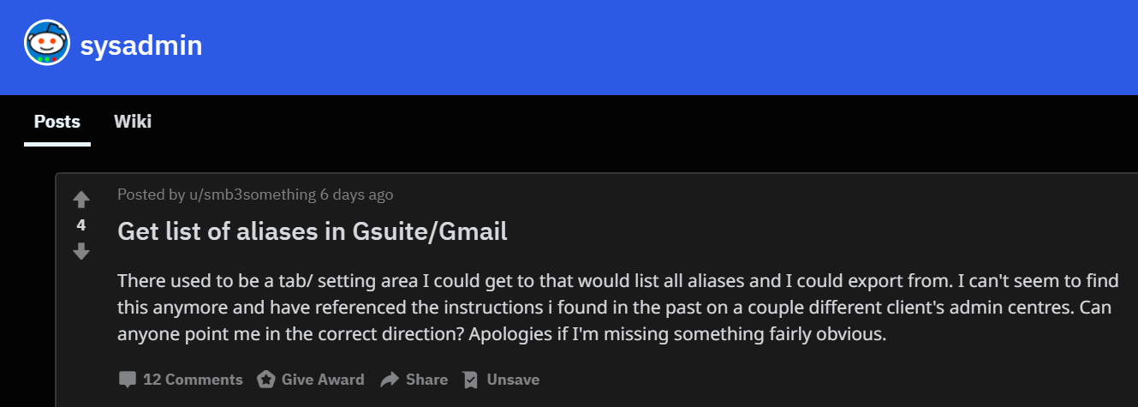Click the award badge icon
1138x407 pixels.
266,379
